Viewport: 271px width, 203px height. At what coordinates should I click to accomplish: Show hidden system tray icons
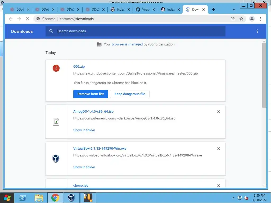pyautogui.click(x=233, y=198)
